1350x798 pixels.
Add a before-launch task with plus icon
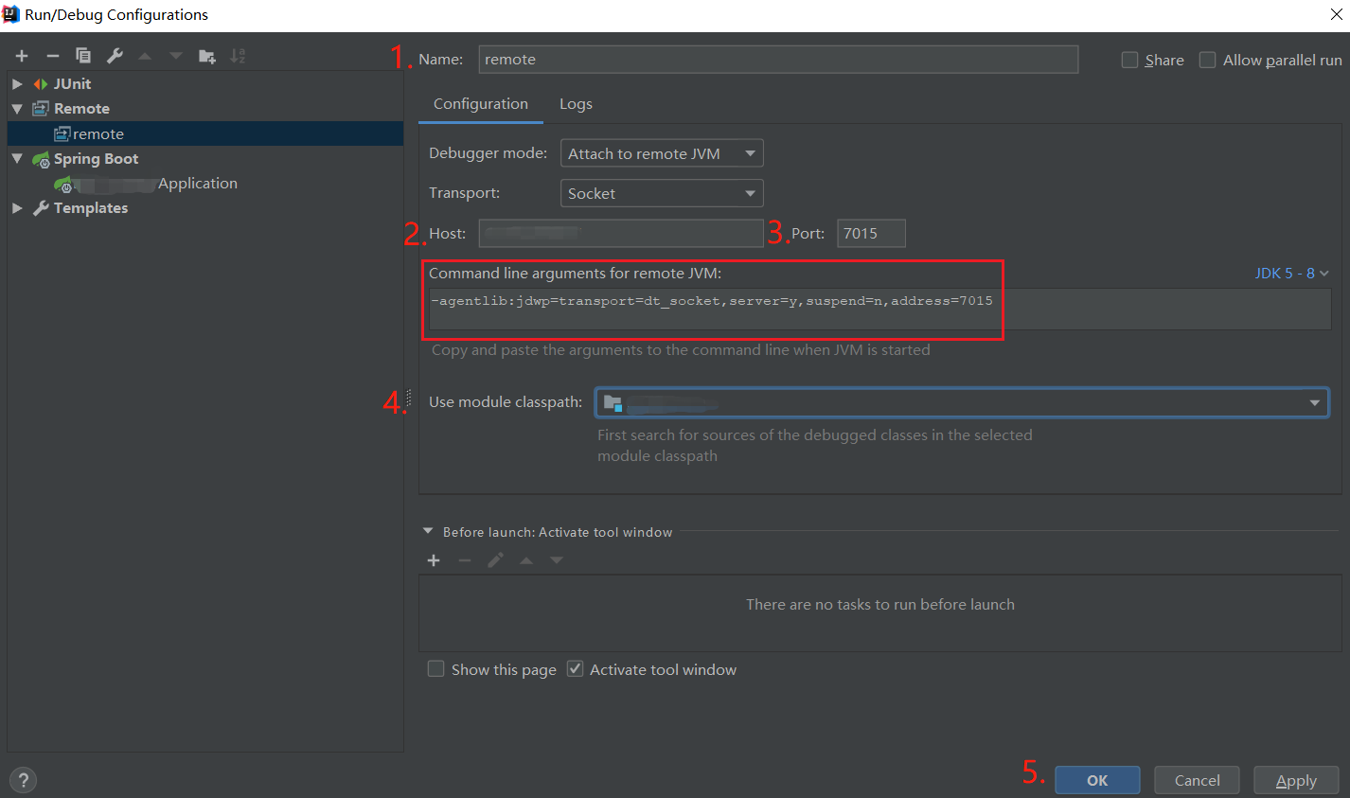(434, 560)
